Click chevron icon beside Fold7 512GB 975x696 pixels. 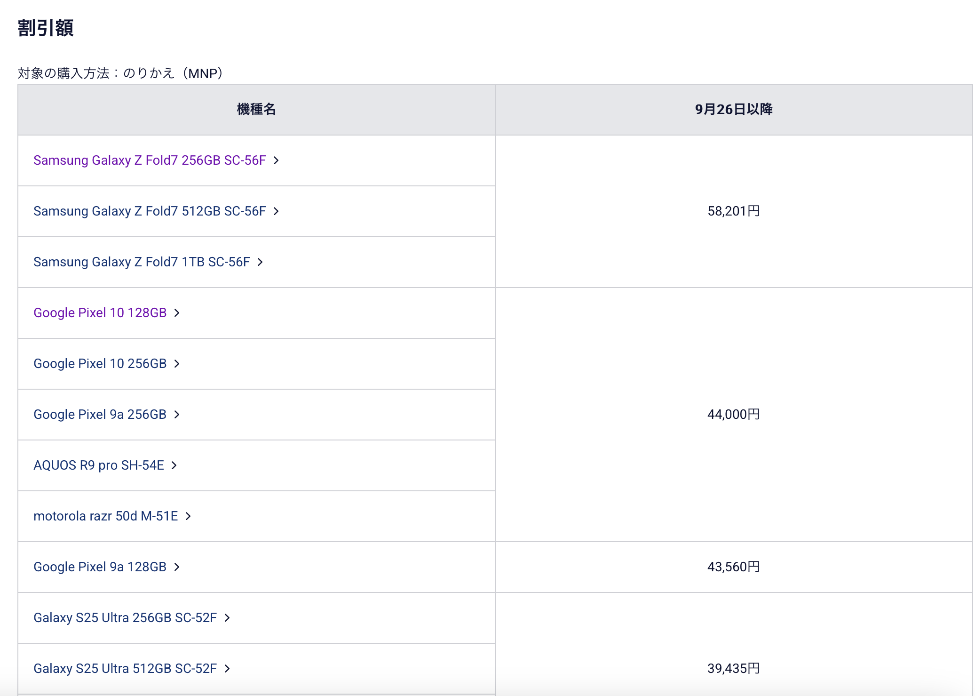(276, 211)
